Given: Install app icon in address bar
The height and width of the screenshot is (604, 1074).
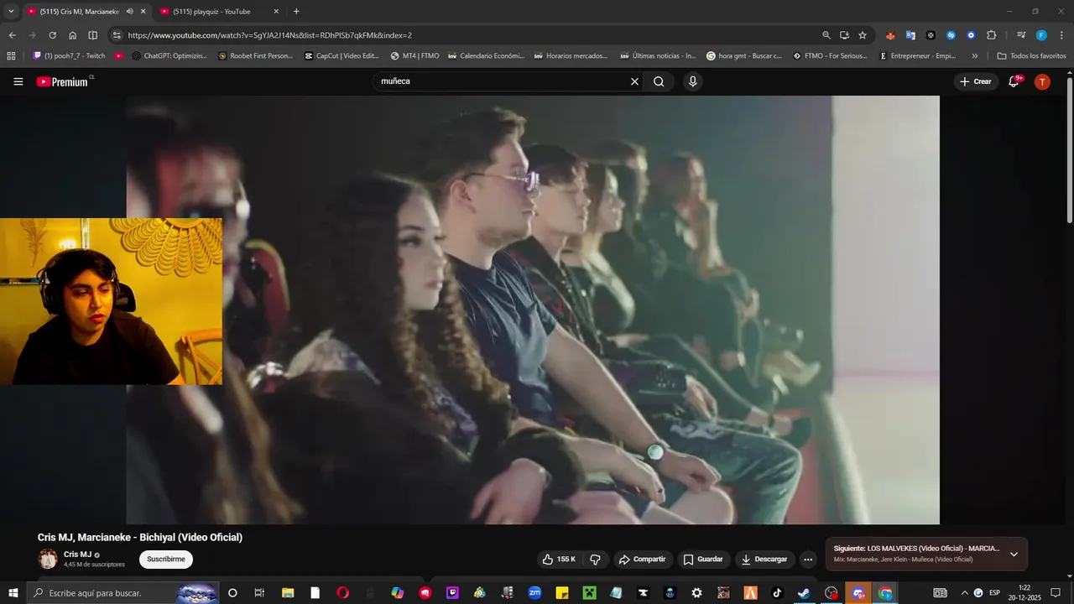Looking at the screenshot, I should tap(844, 35).
